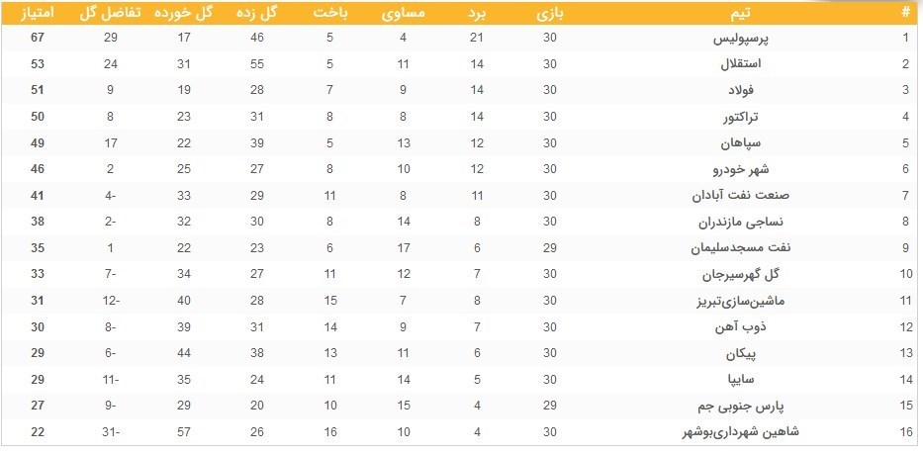
Task: Click the برد column header
Action: tap(478, 14)
